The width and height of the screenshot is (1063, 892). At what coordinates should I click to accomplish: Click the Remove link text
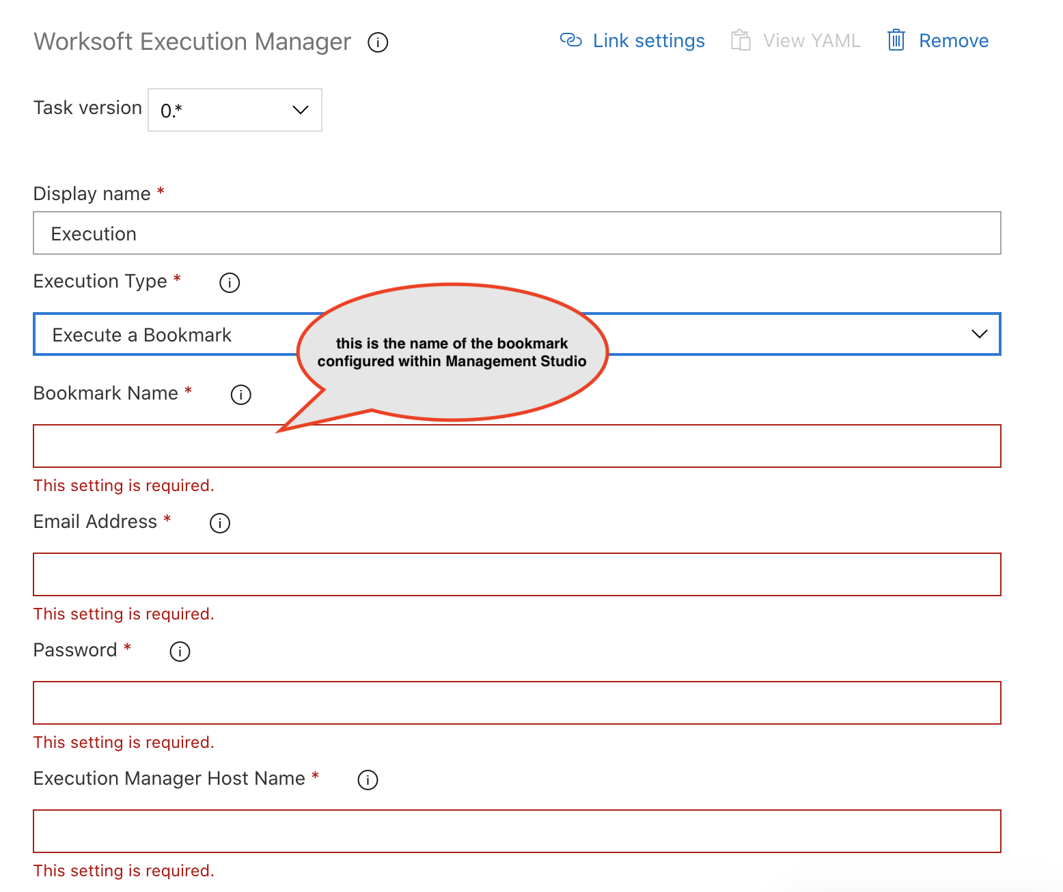pyautogui.click(x=954, y=41)
